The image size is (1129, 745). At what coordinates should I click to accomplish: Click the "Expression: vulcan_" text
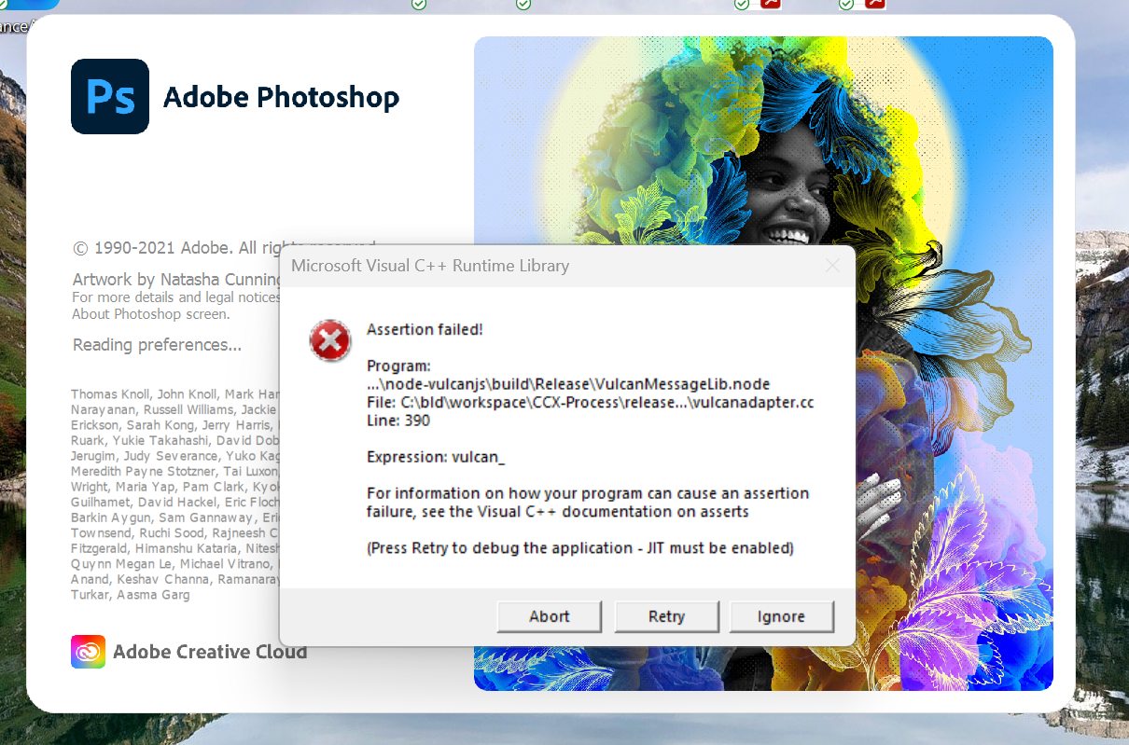(436, 457)
